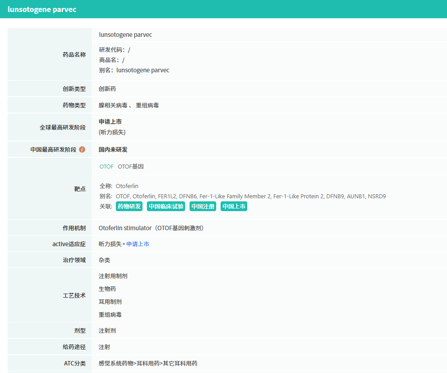The width and height of the screenshot is (447, 373).
Task: Click the 注射剂 dosage form value
Action: pos(107,331)
